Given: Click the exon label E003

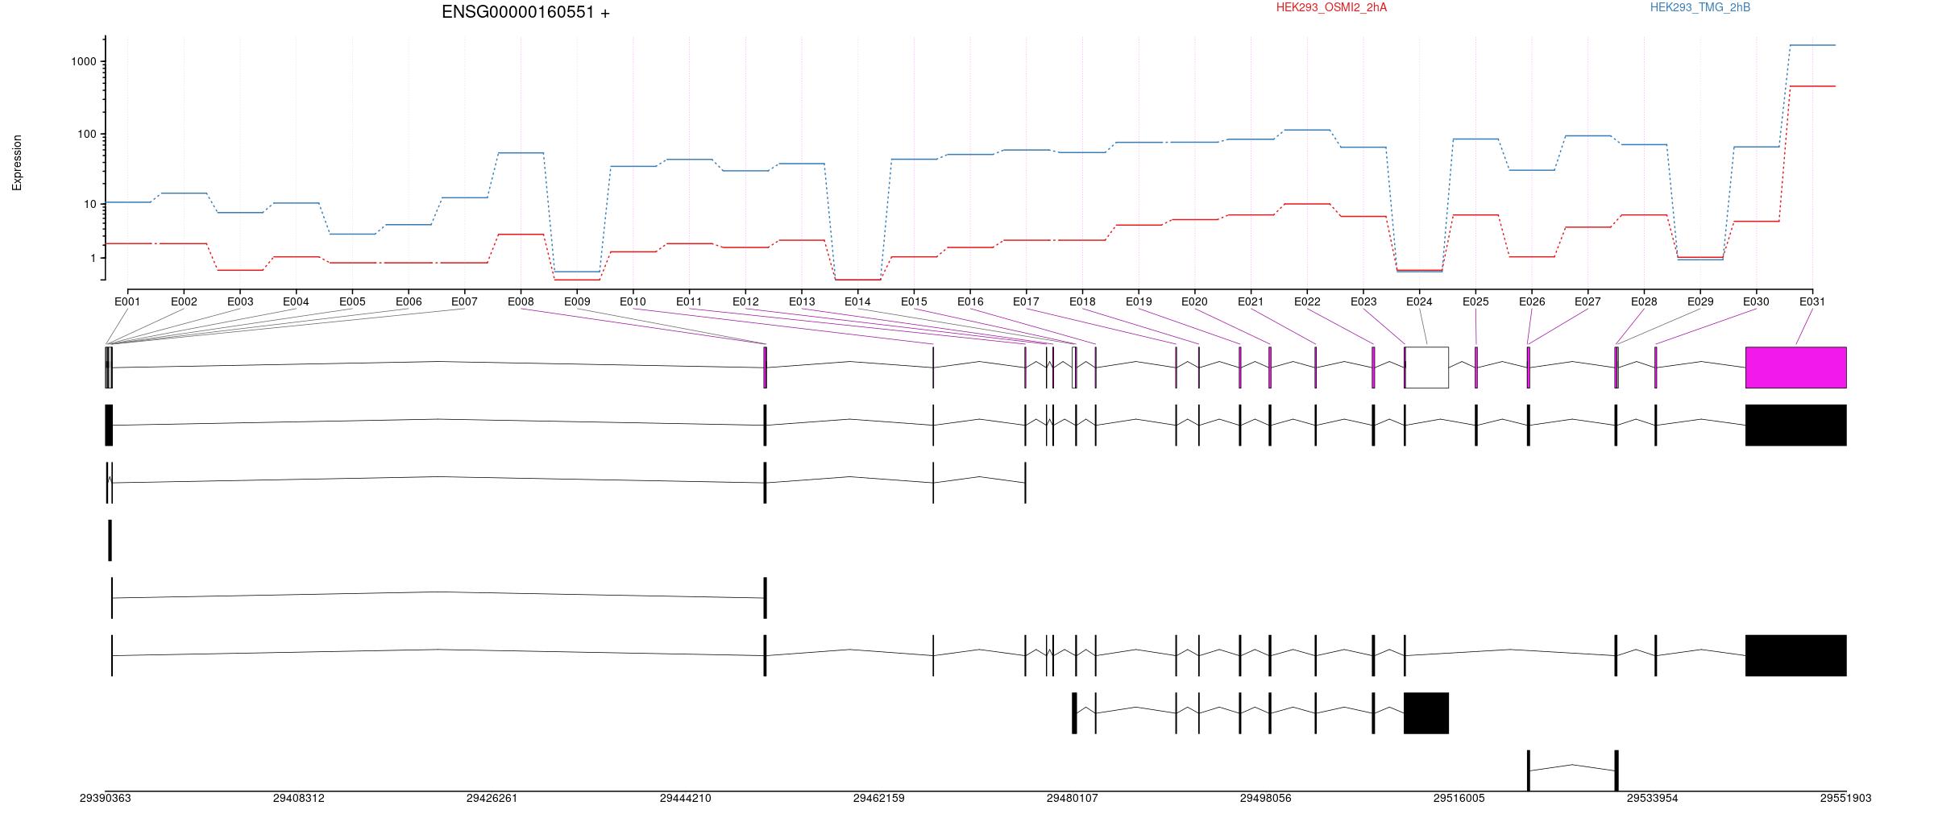Looking at the screenshot, I should click(240, 302).
